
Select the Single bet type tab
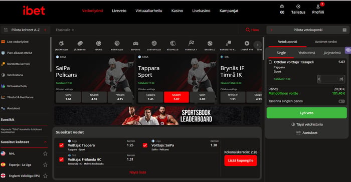281,53
